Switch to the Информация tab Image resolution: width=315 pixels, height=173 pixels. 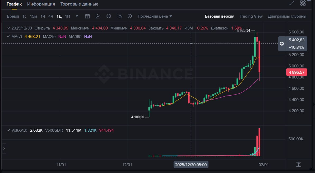coord(41,4)
